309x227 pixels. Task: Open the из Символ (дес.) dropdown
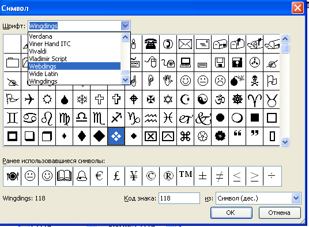tap(296, 198)
